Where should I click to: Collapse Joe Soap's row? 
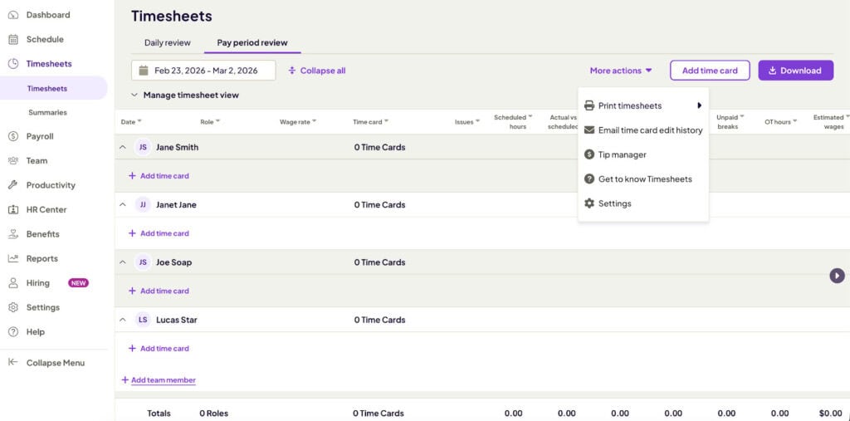click(123, 262)
